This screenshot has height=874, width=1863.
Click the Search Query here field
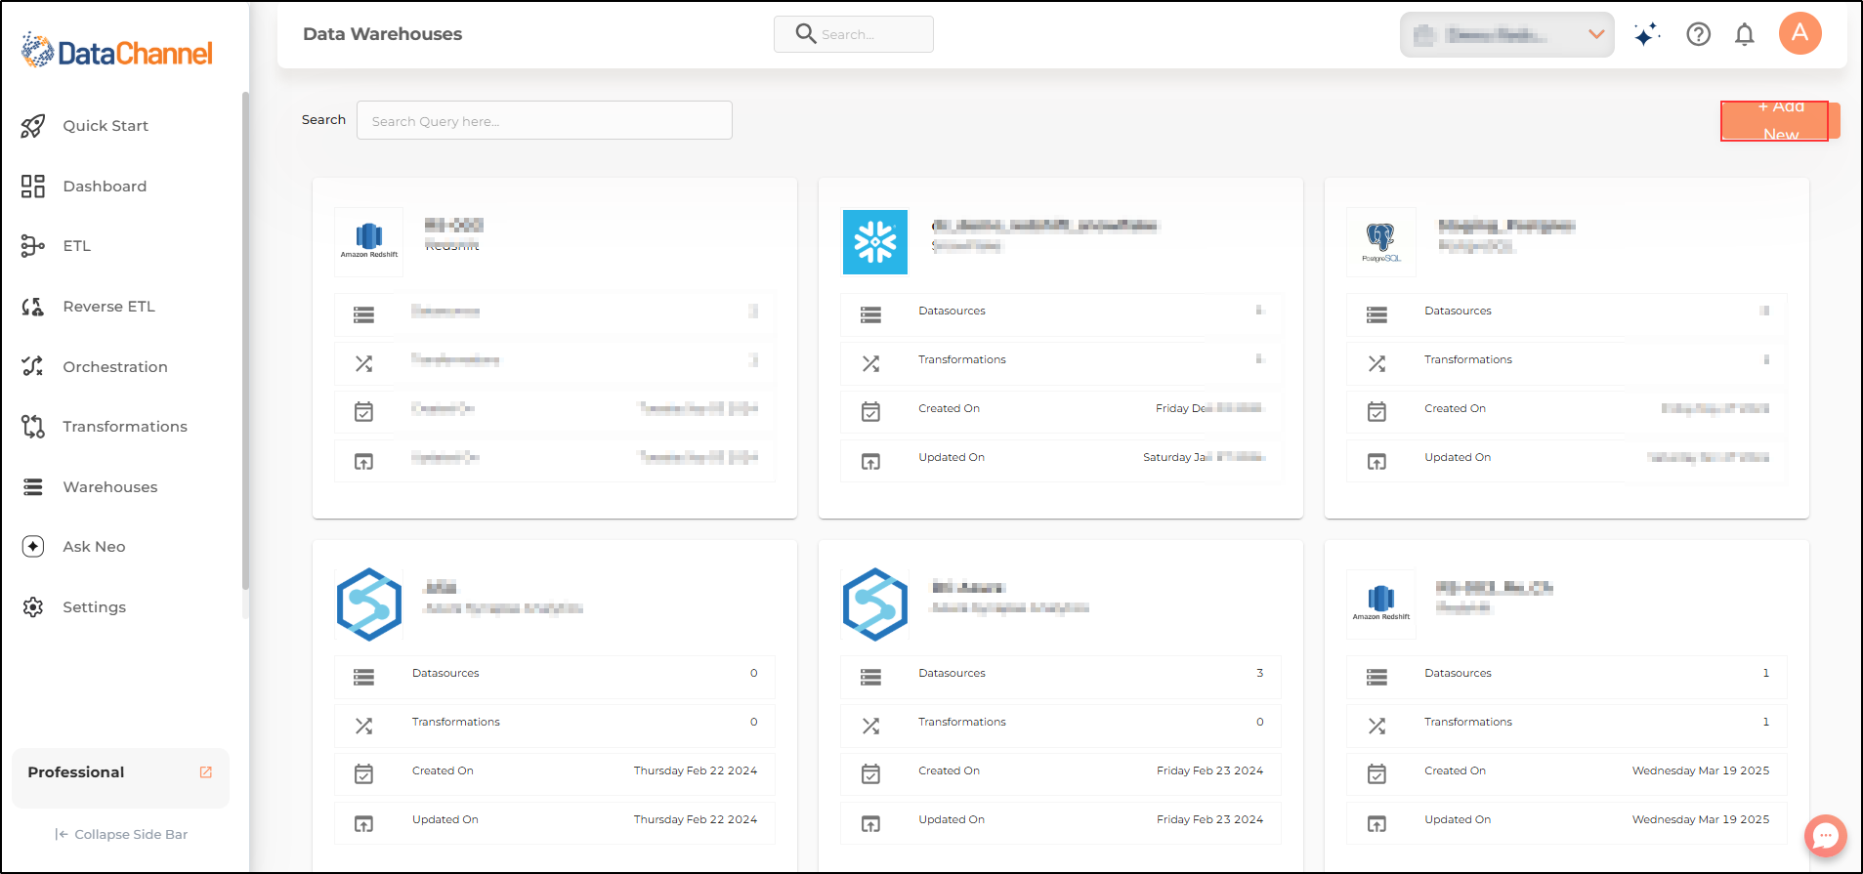point(544,121)
